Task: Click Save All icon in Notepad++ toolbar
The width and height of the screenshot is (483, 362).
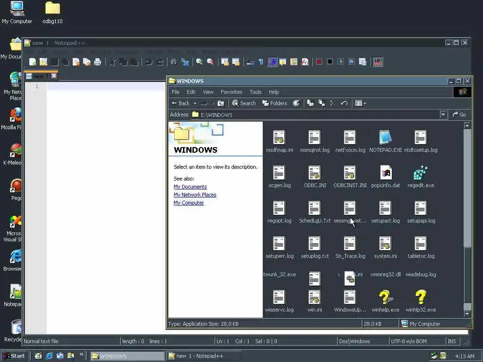Action: 65,62
